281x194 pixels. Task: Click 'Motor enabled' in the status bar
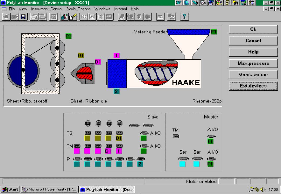201,182
